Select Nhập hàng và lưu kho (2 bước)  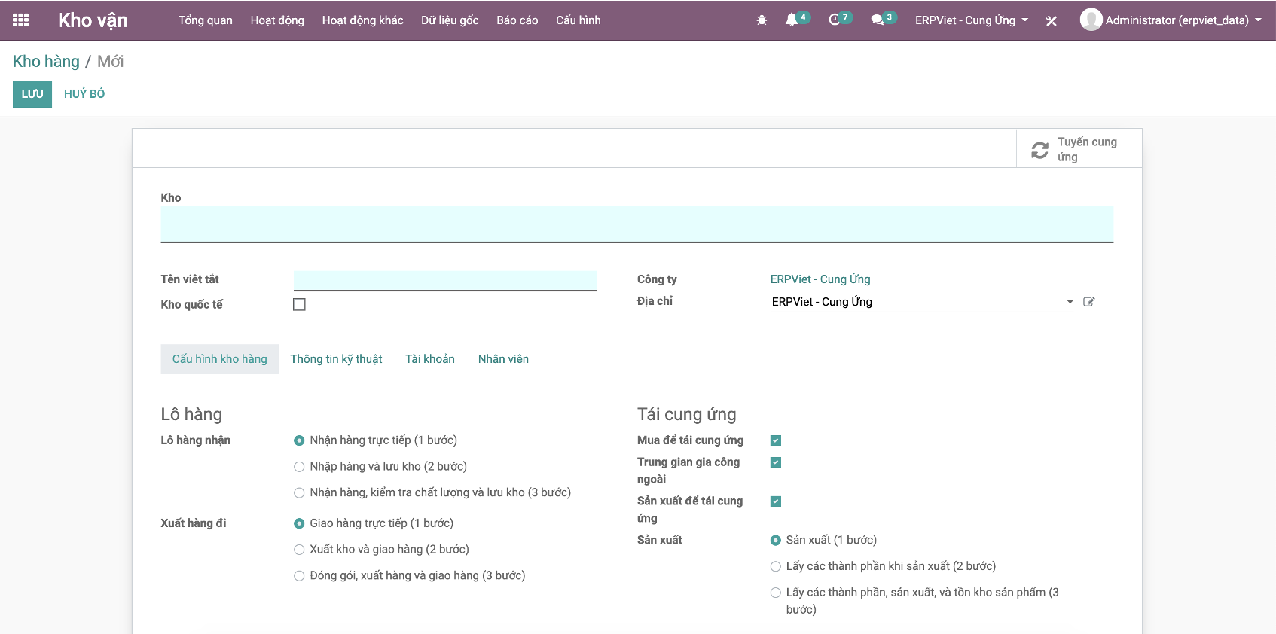click(x=299, y=467)
